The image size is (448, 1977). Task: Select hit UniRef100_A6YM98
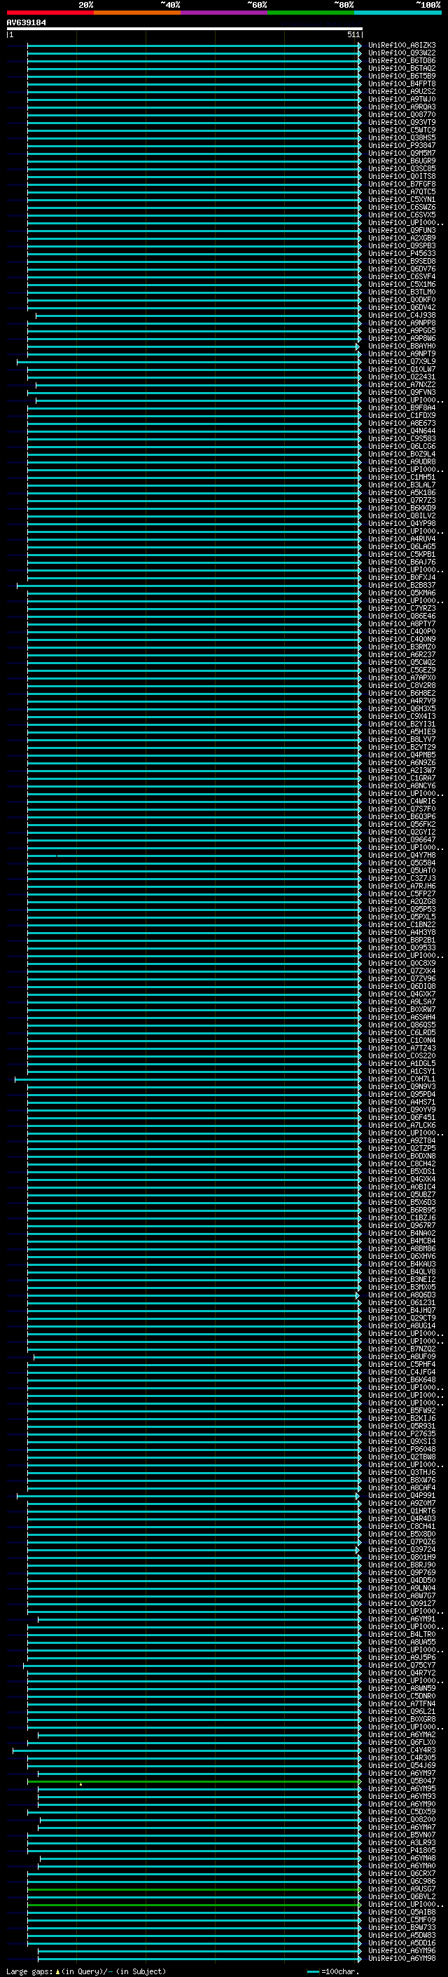[x=402, y=1959]
